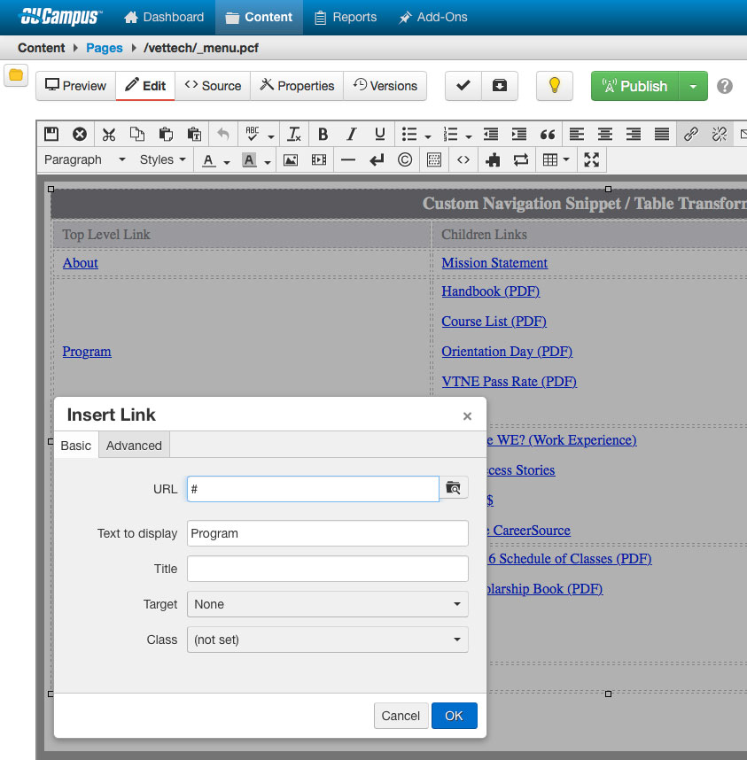The height and width of the screenshot is (760, 747).
Task: Open the Publish options arrow
Action: coord(693,86)
